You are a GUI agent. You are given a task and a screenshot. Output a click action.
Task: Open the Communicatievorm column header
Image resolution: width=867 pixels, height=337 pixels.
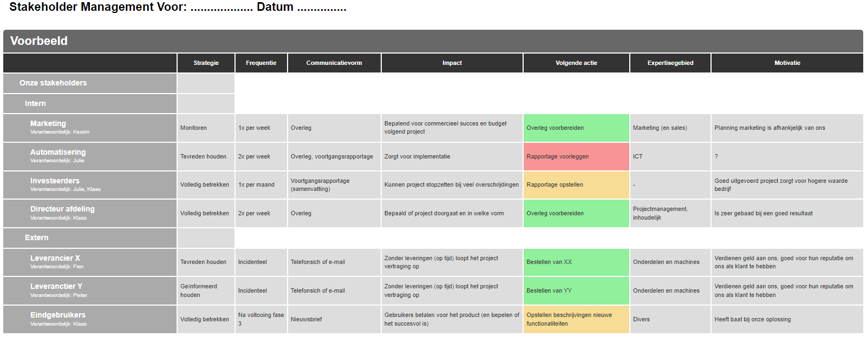tap(334, 63)
